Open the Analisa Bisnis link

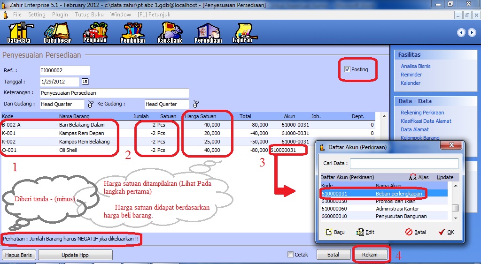click(415, 66)
